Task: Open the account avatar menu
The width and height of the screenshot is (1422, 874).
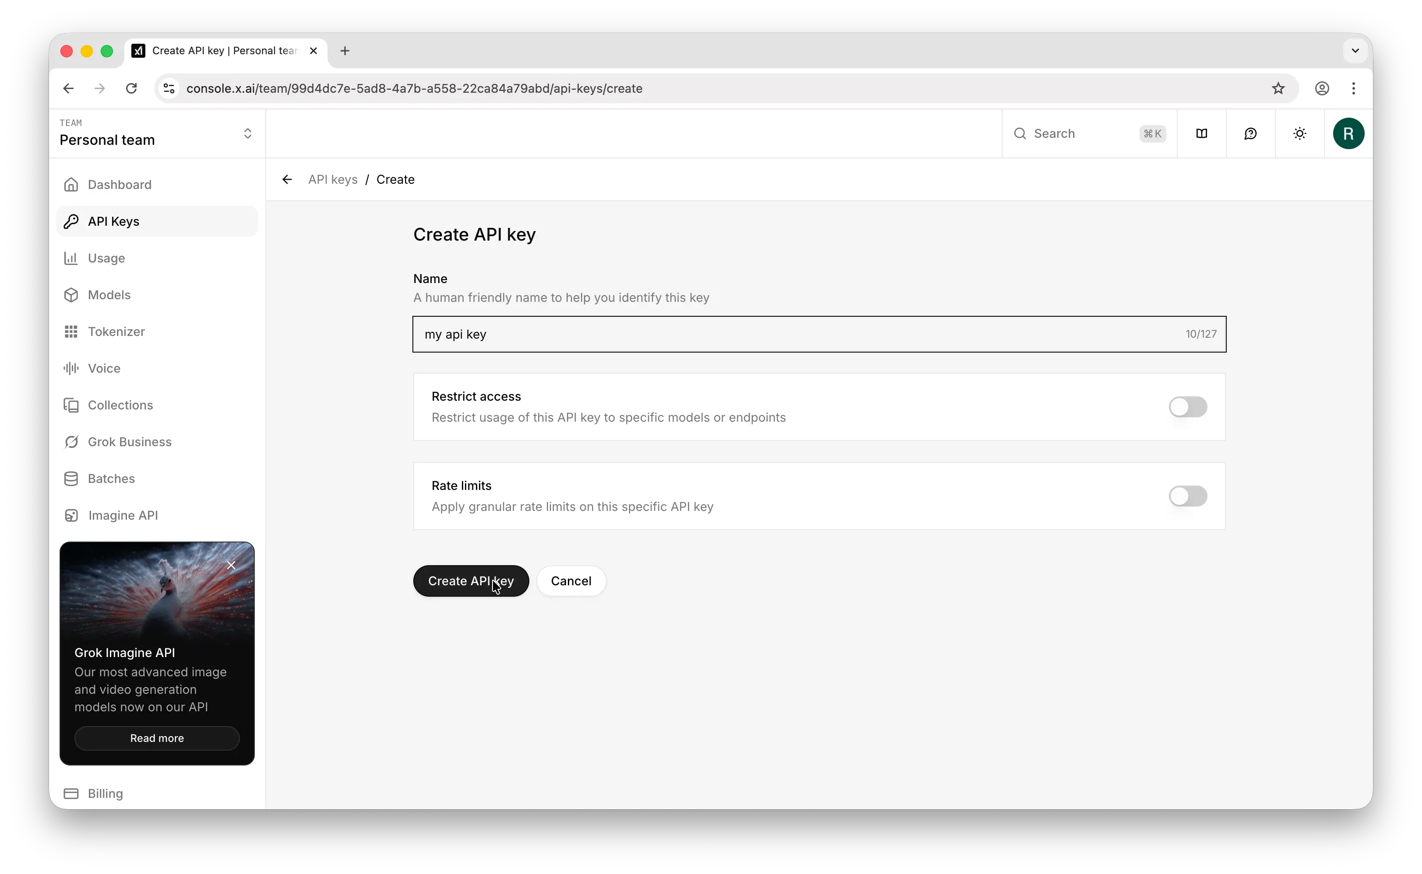Action: pyautogui.click(x=1348, y=133)
